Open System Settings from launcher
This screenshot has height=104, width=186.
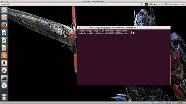coord(4,70)
